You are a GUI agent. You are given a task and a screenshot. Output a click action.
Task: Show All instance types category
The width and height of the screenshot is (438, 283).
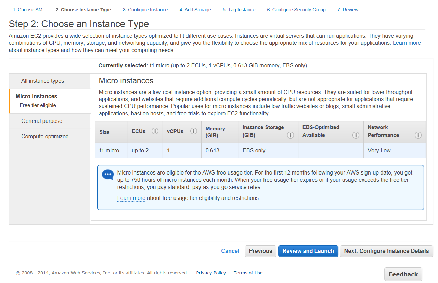point(43,81)
